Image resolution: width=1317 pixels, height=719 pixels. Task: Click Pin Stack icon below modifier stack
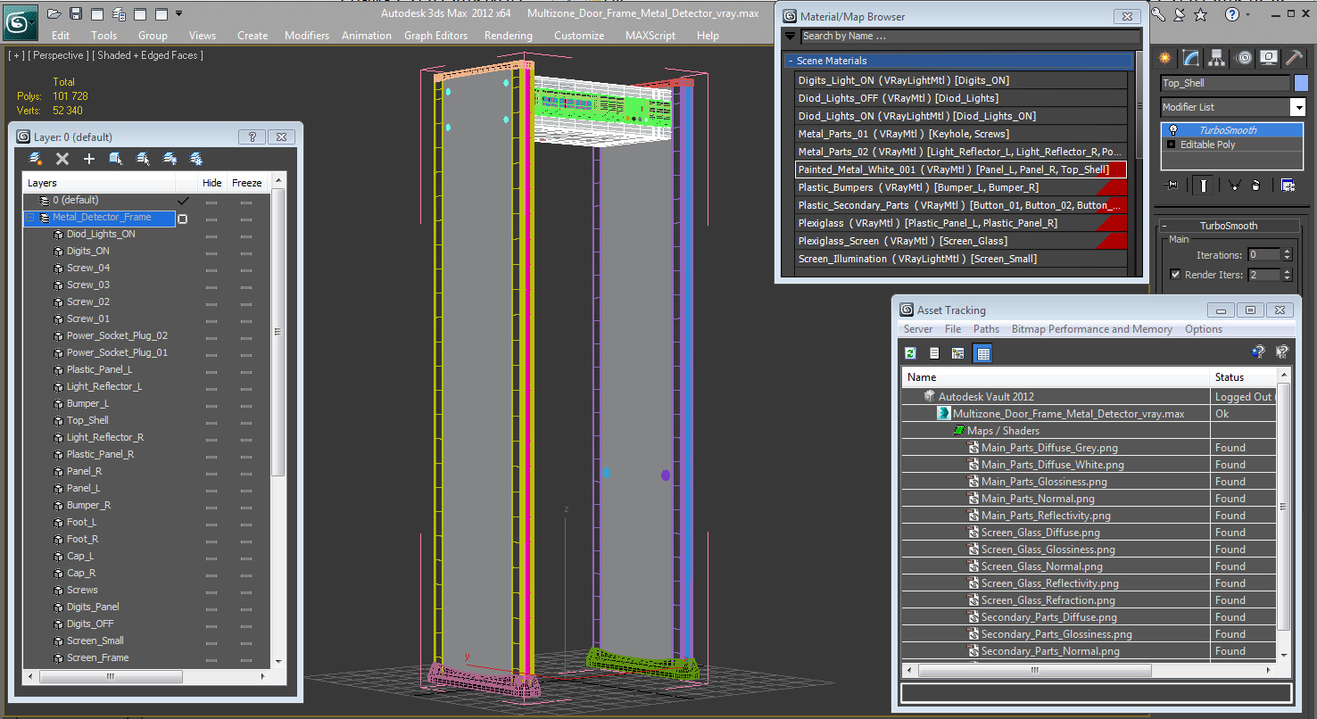click(x=1172, y=185)
